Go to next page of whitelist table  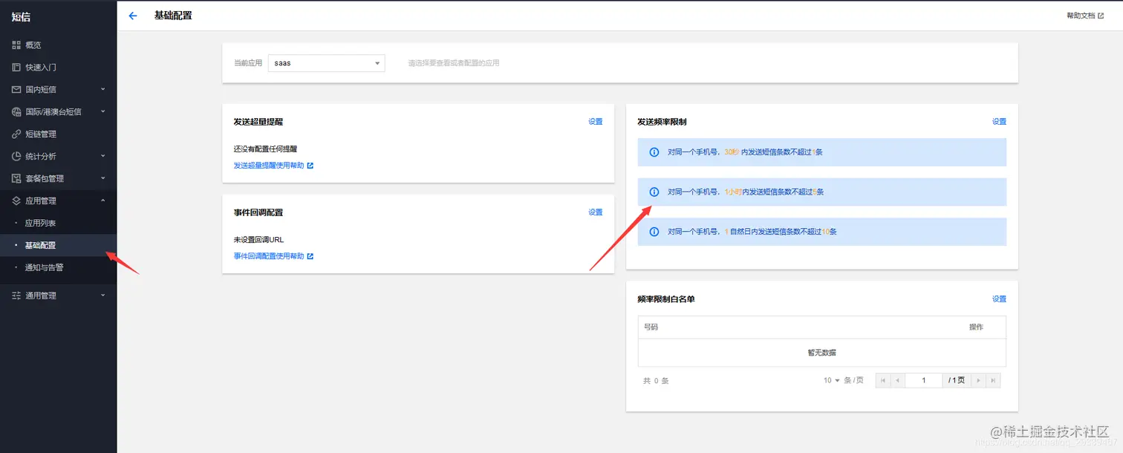pos(979,380)
